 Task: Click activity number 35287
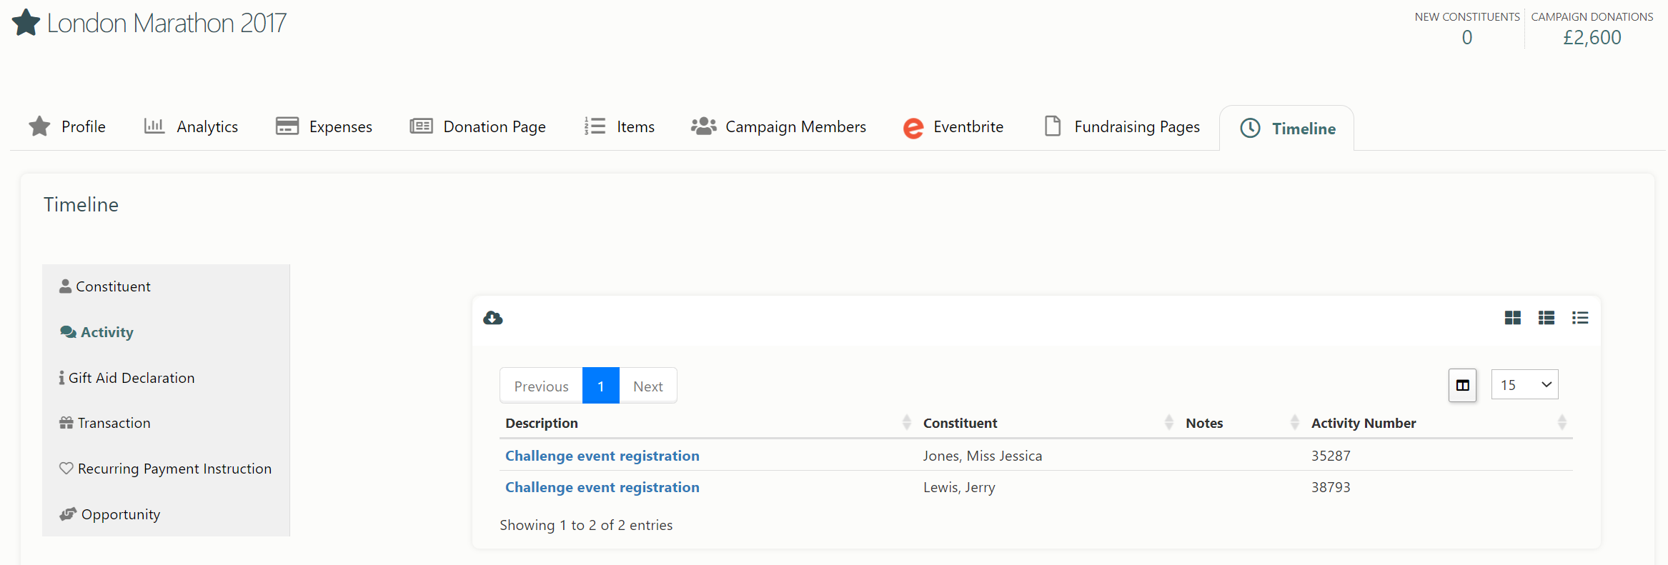(1331, 456)
